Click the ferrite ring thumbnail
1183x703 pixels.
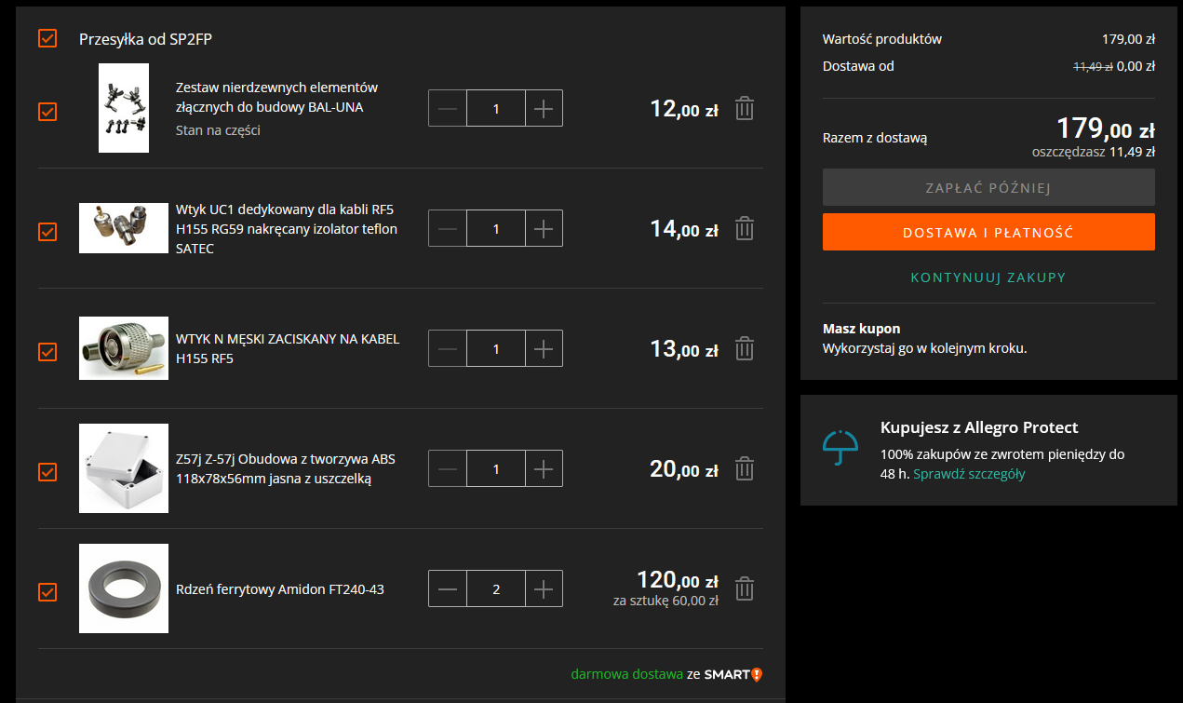coord(124,588)
